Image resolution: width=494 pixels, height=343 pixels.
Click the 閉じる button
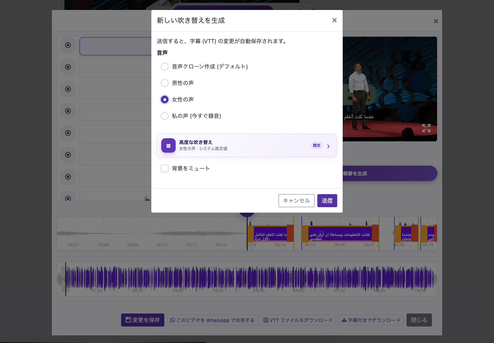point(419,320)
